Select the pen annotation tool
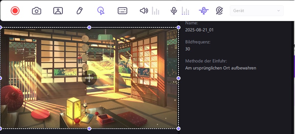 tap(80, 11)
